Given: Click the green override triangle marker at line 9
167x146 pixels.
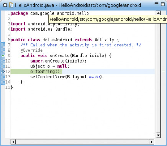Looking at the screenshot, I should pos(3,55).
